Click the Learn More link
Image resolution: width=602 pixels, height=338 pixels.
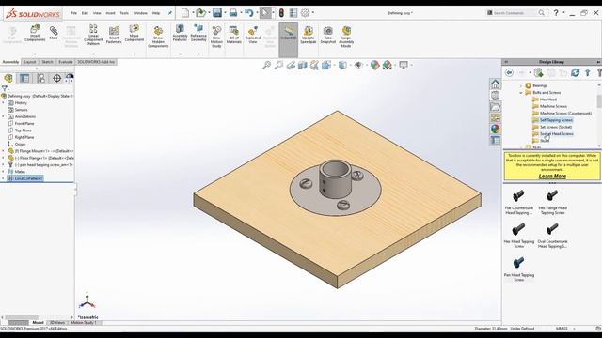pos(552,176)
